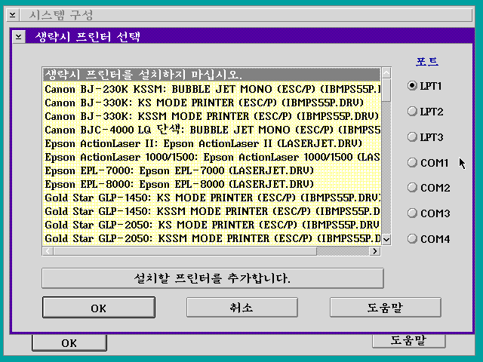Choose the COM1 port option

click(x=428, y=162)
